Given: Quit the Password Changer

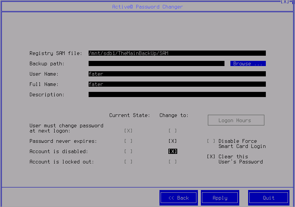Looking at the screenshot, I should [x=268, y=198].
